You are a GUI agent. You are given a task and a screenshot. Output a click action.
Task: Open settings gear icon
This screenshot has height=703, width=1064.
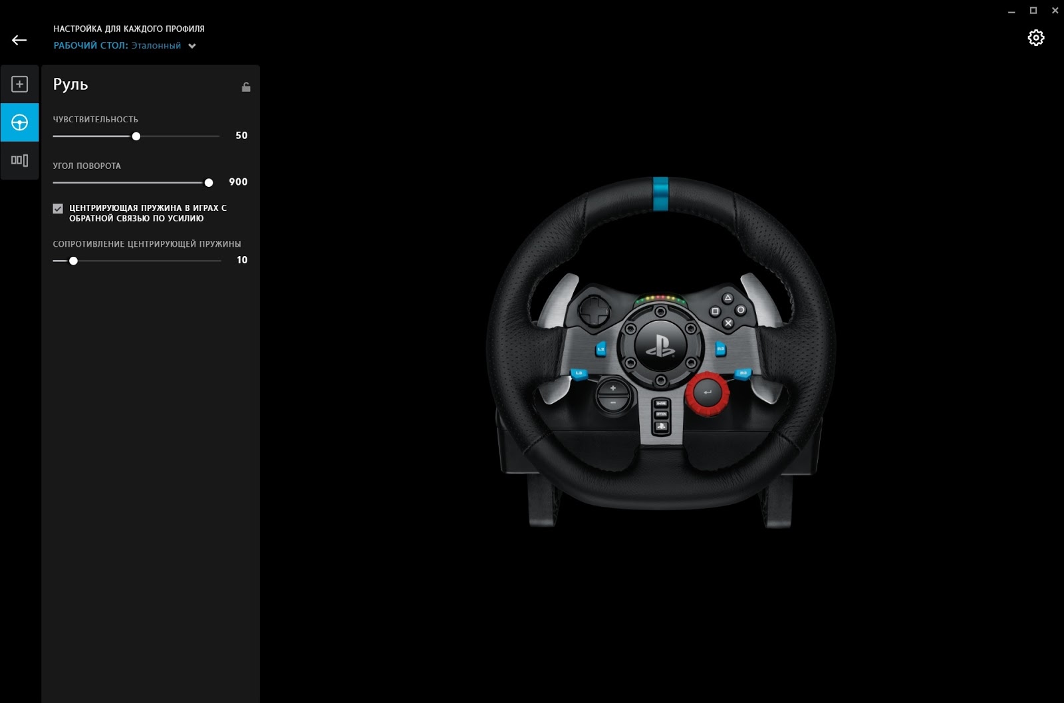1035,38
